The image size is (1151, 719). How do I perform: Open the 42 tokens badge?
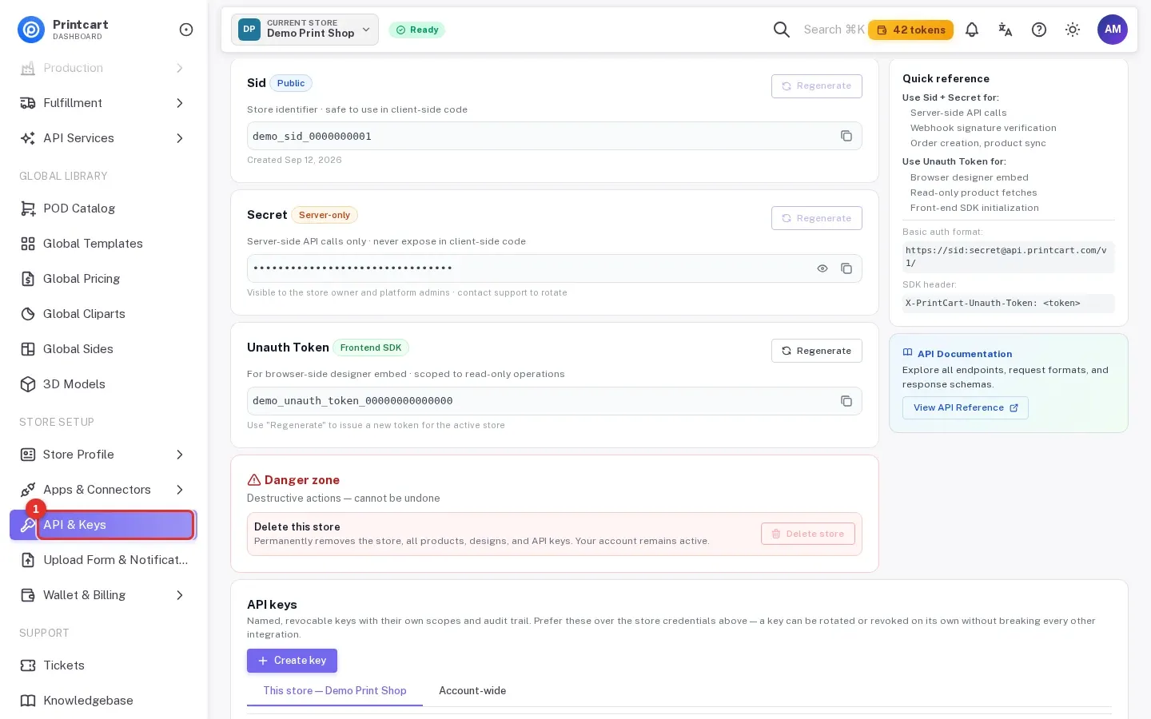(910, 30)
